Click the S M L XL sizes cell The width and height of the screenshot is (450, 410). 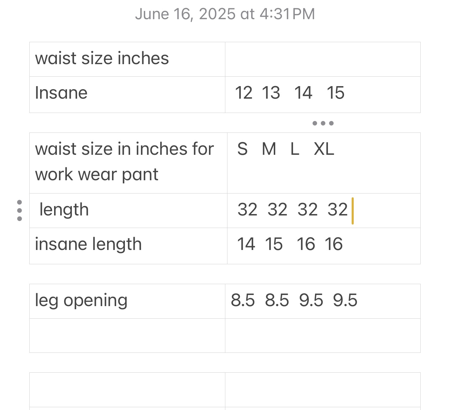[324, 163]
